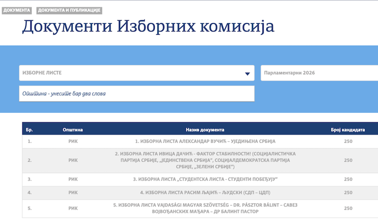The image size is (378, 220).
Task: Click row number 3. cell
Action: (30, 179)
